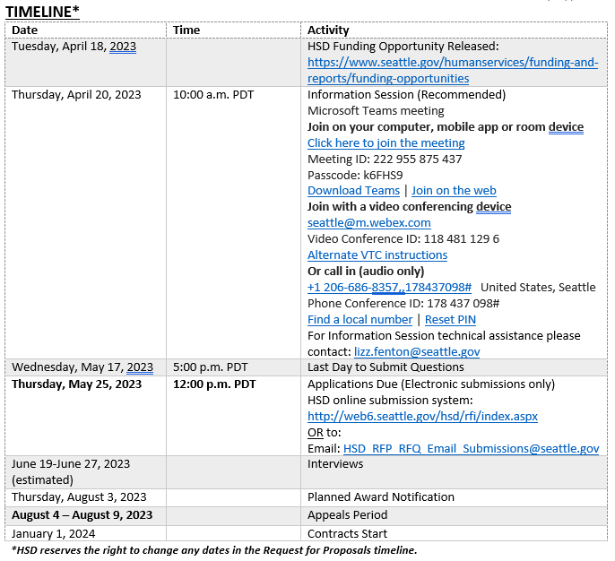Screen dimensions: 615x561
Task: Select the 'Planned Award Notification' activity cell
Action: pos(380,497)
